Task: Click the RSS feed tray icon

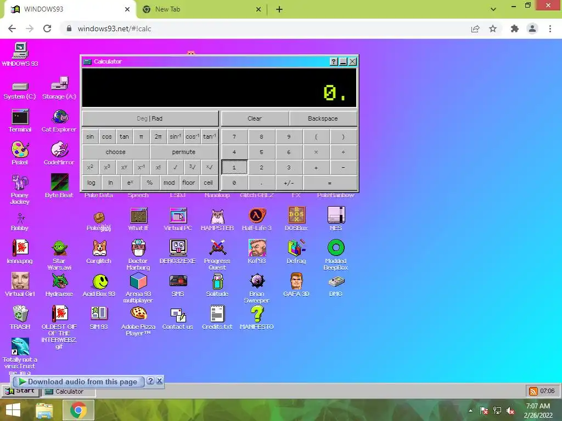Action: pos(533,391)
